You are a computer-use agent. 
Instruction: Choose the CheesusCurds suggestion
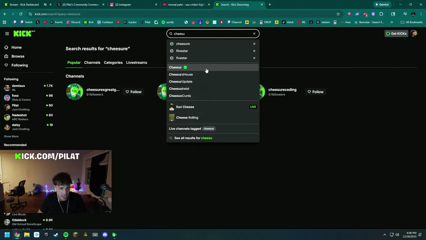coord(213,96)
